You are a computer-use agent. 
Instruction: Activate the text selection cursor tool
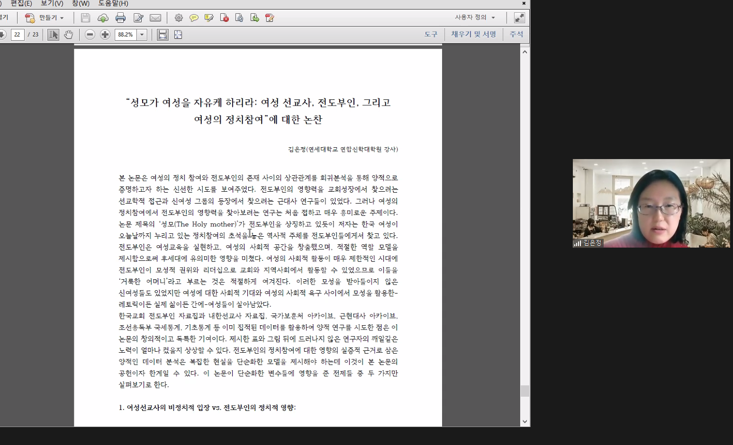coord(53,35)
